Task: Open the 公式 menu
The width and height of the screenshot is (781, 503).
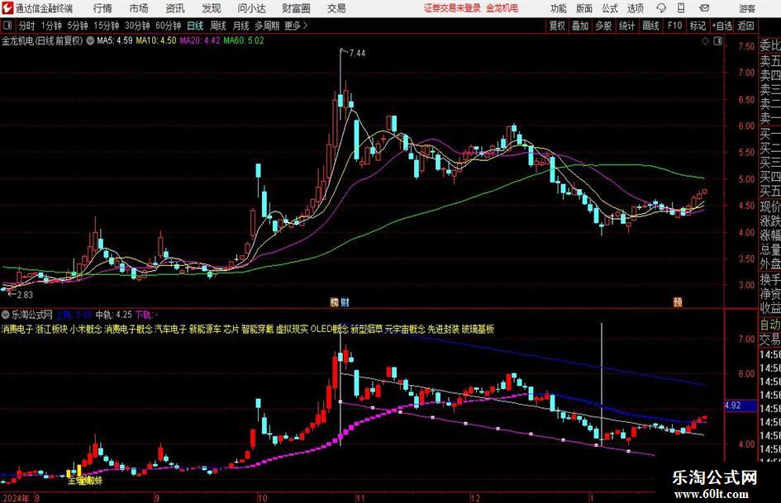Action: point(610,8)
